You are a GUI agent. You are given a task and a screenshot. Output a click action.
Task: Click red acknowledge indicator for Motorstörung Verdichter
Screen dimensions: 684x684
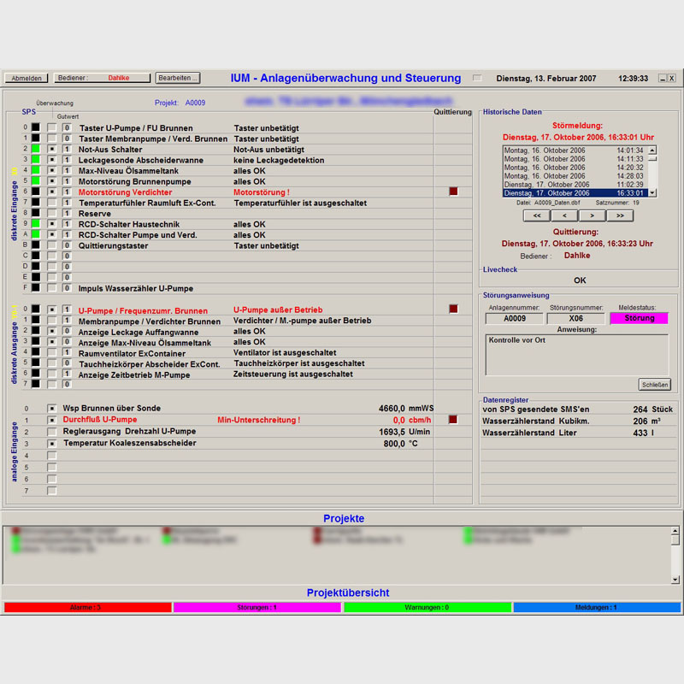pyautogui.click(x=453, y=192)
